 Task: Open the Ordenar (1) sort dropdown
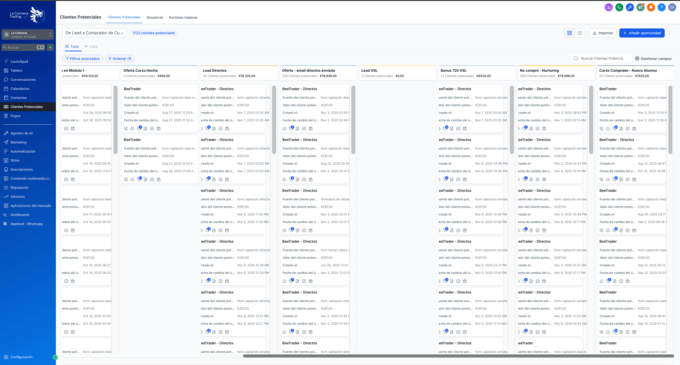pos(120,58)
